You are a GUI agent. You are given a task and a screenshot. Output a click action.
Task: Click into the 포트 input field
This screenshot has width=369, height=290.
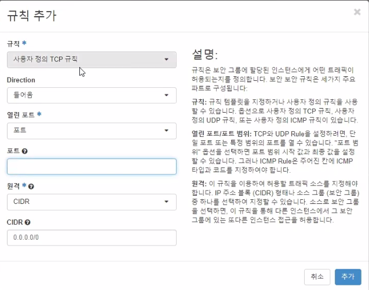tap(92, 166)
